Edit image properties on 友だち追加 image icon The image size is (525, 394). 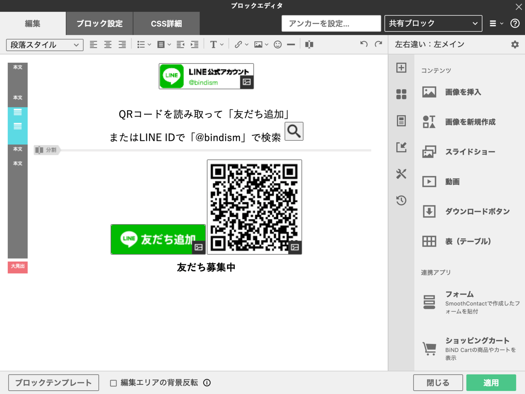[x=199, y=247]
